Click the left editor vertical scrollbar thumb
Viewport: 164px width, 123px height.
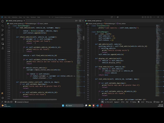click(84, 38)
